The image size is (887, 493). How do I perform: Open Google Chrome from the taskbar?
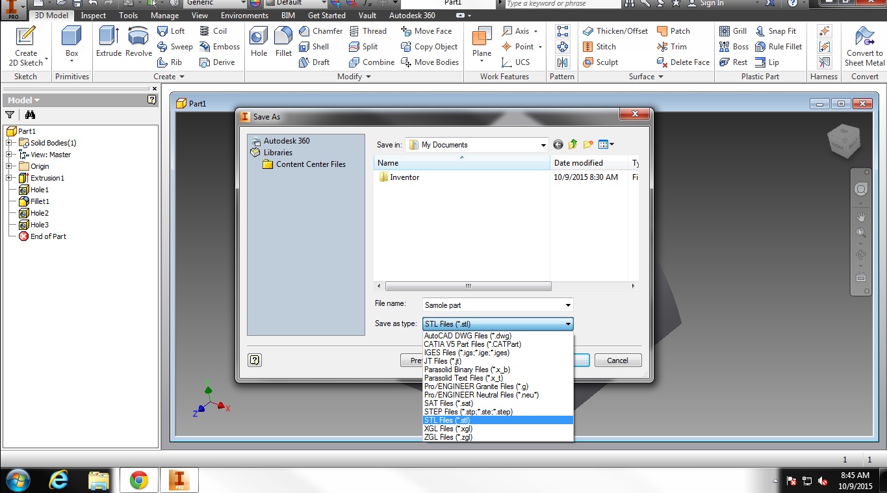[138, 480]
